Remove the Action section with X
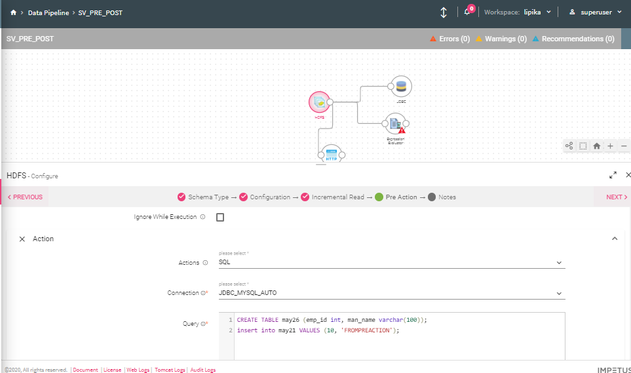Image resolution: width=631 pixels, height=373 pixels. (x=22, y=239)
